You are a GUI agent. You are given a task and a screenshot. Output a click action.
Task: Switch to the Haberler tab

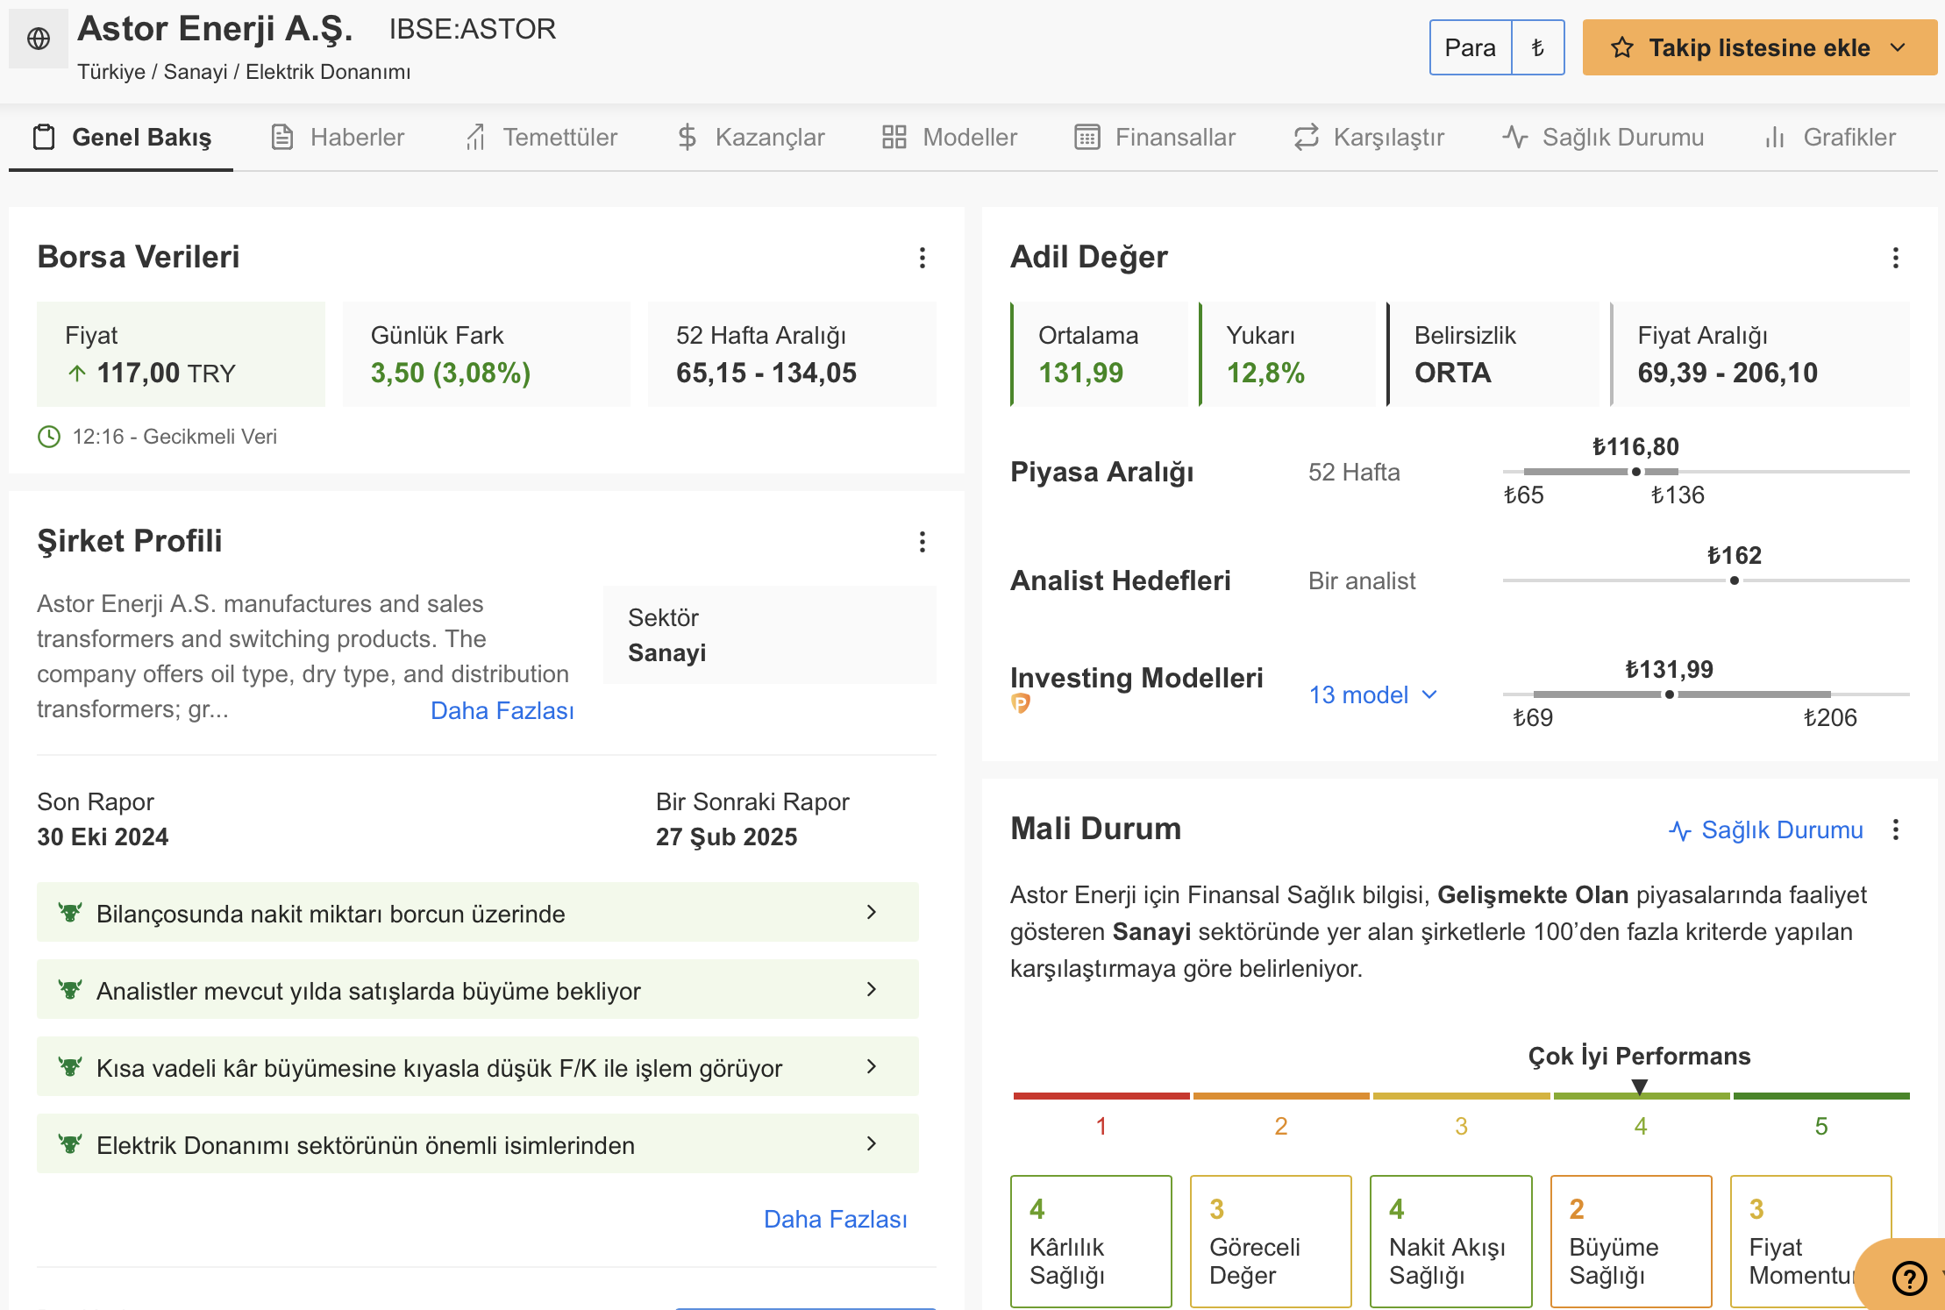tap(338, 137)
